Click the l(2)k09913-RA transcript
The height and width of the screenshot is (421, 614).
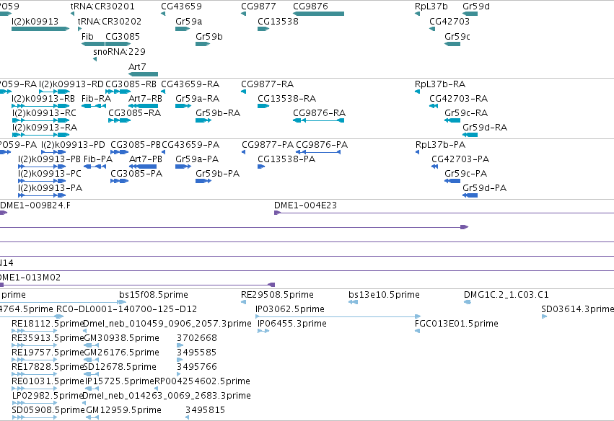[40, 135]
